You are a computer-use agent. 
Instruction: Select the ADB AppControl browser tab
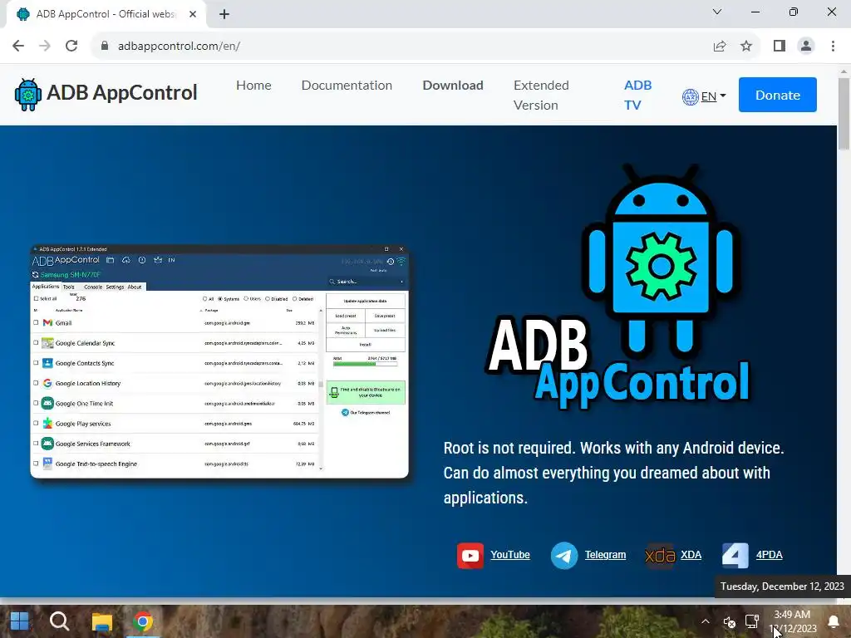106,14
